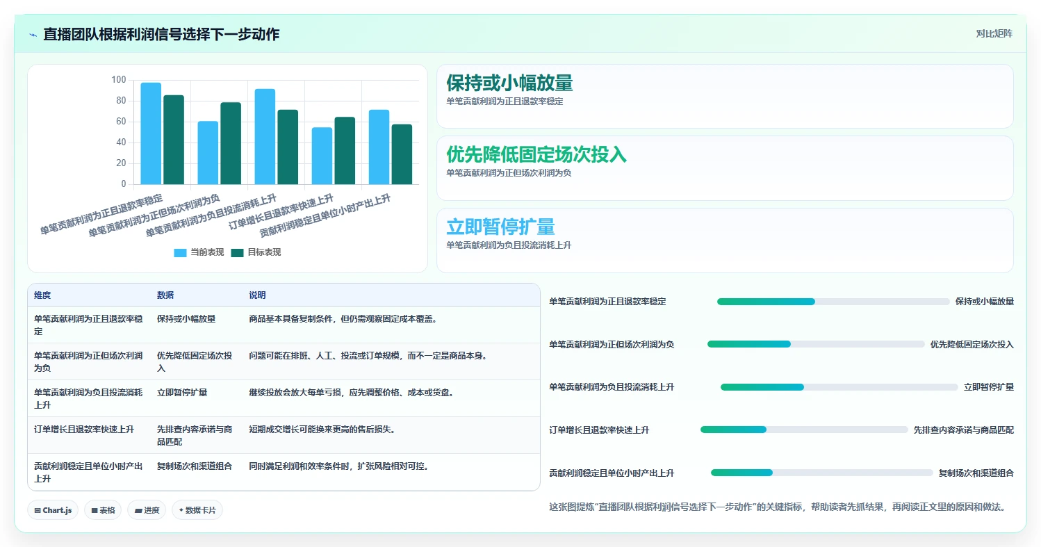Screen dimensions: 1041x547
Task: Toggle the 目标表现 legend swatch
Action: [238, 253]
